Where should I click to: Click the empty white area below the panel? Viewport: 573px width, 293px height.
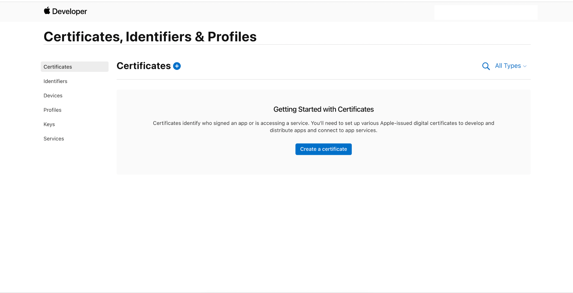click(x=308, y=229)
